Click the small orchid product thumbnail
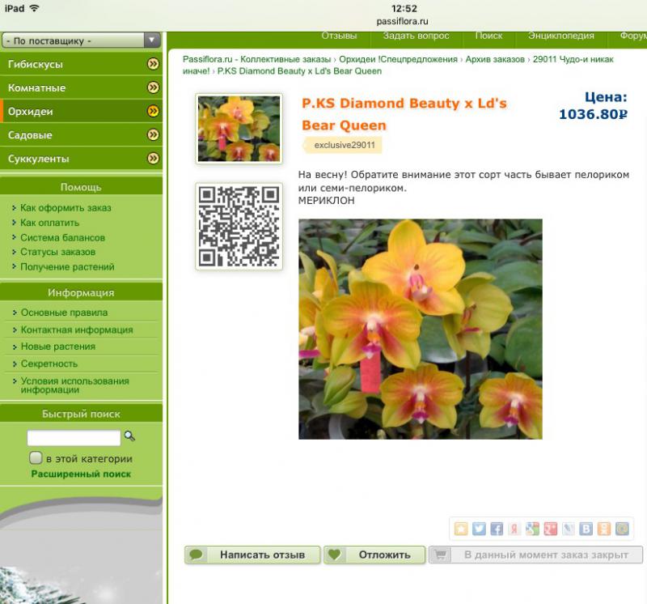Image resolution: width=647 pixels, height=604 pixels. [x=239, y=129]
